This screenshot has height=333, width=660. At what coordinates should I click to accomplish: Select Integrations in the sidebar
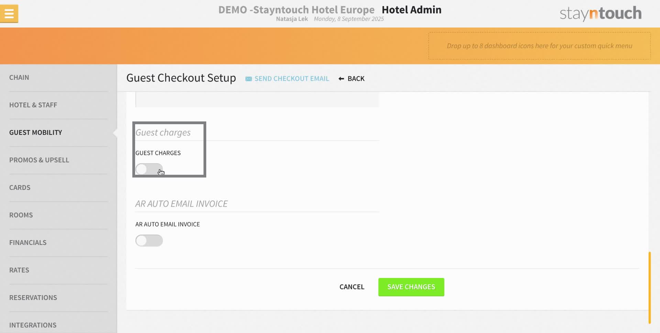pyautogui.click(x=33, y=325)
